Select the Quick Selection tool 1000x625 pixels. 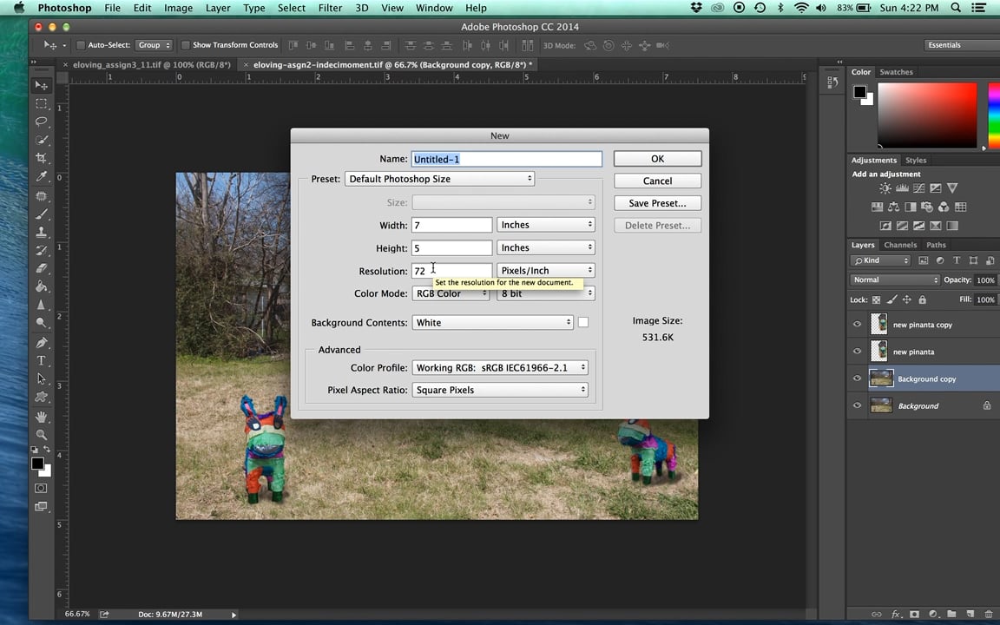click(42, 140)
